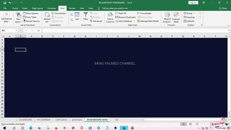Undo the last action
This screenshot has width=231, height=130.
click(10, 3)
